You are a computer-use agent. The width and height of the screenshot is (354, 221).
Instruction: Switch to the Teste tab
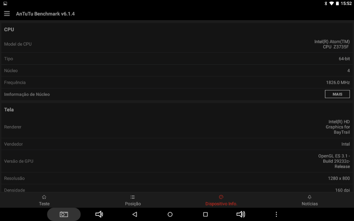click(x=44, y=200)
